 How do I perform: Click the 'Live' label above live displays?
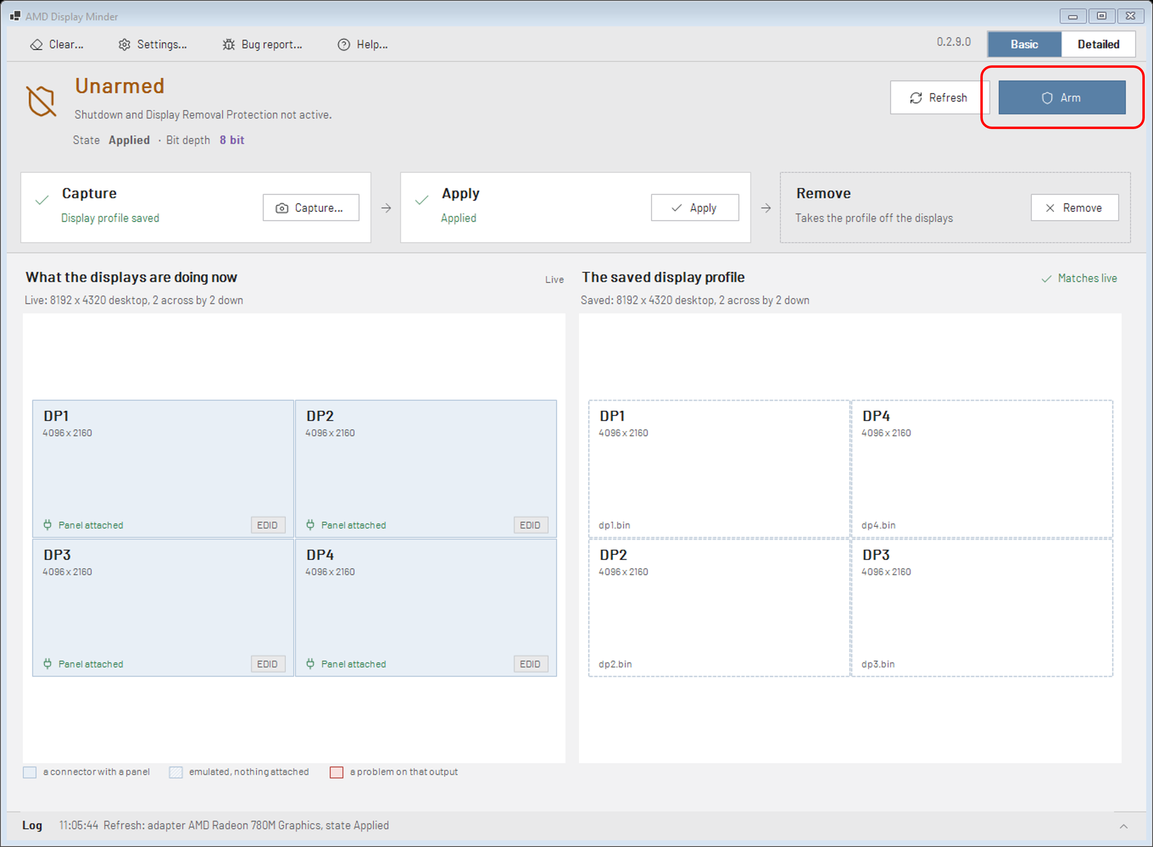[555, 280]
